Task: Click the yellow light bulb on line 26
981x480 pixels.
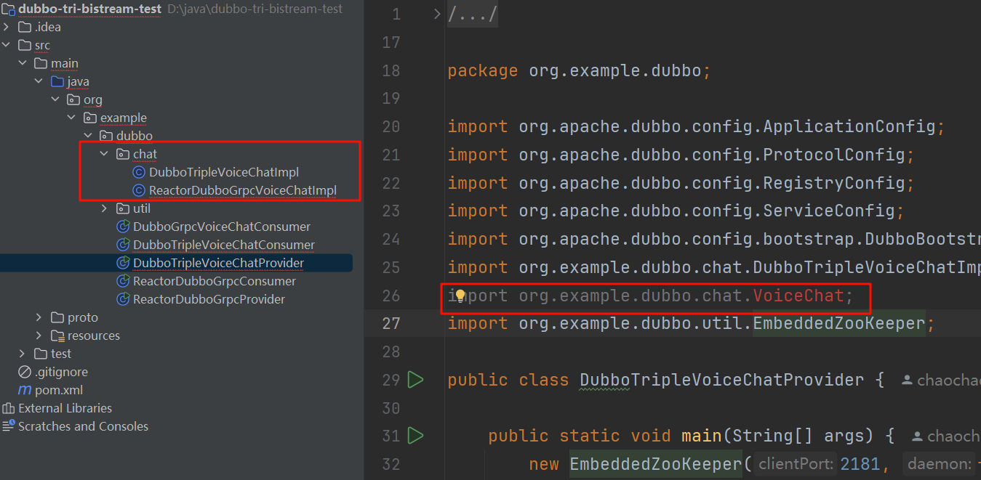Action: pyautogui.click(x=460, y=296)
